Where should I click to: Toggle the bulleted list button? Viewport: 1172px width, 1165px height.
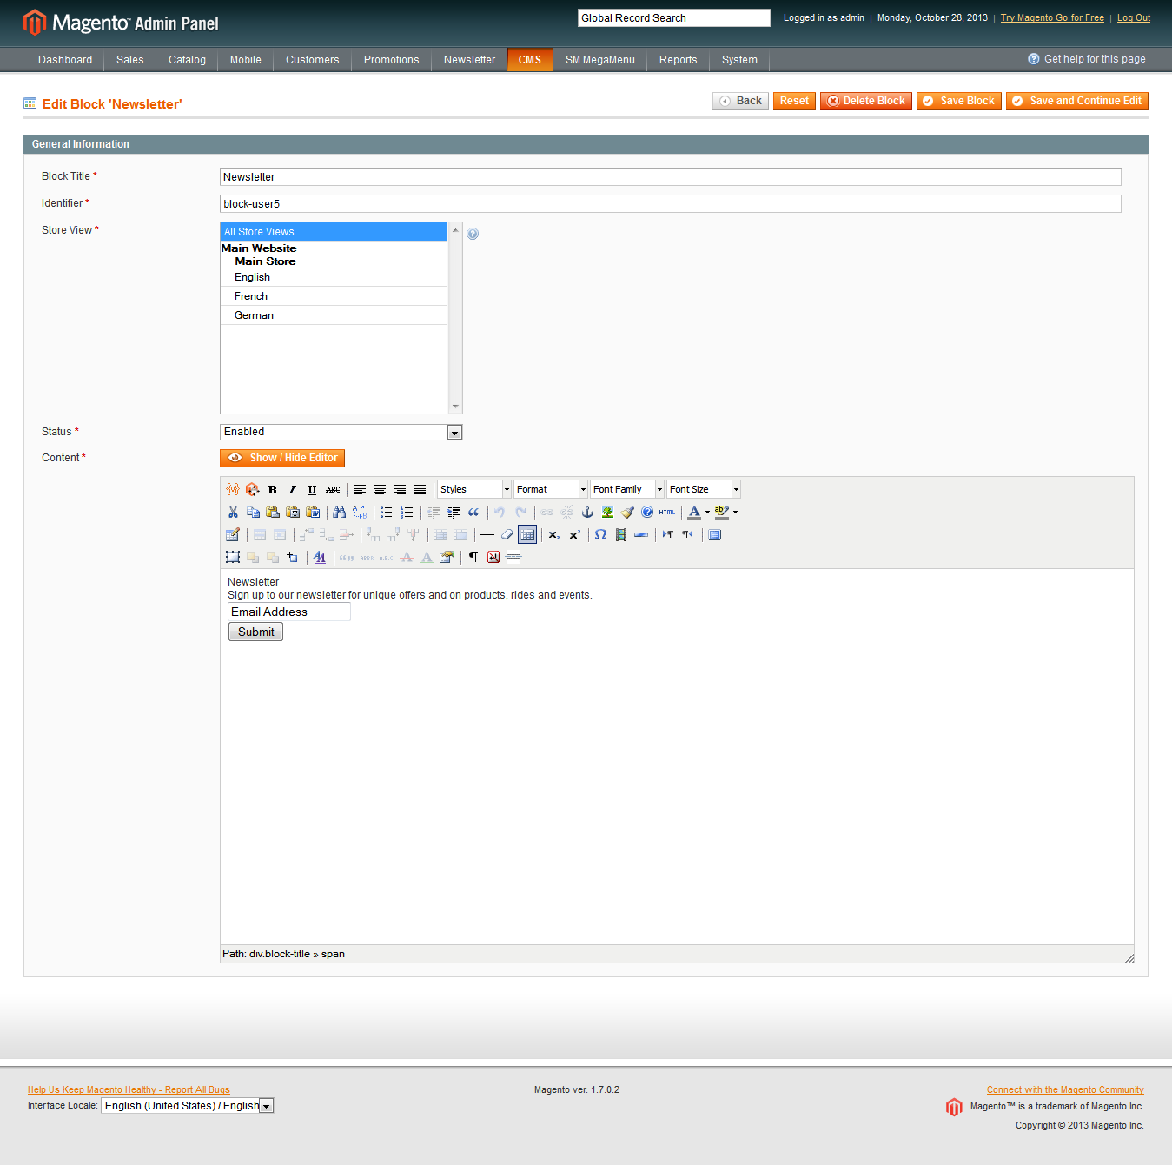point(387,512)
